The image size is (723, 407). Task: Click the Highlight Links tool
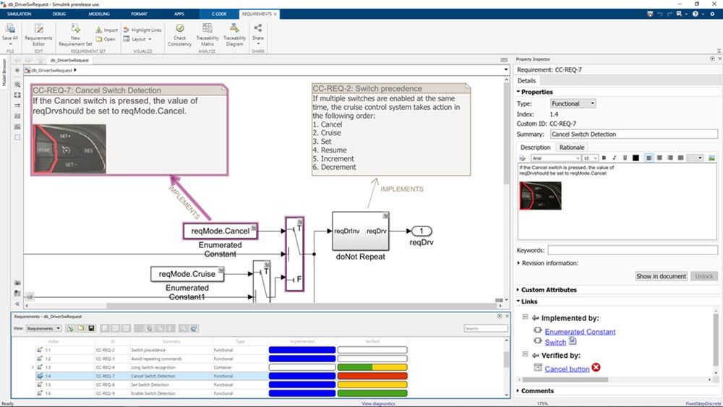(x=142, y=30)
